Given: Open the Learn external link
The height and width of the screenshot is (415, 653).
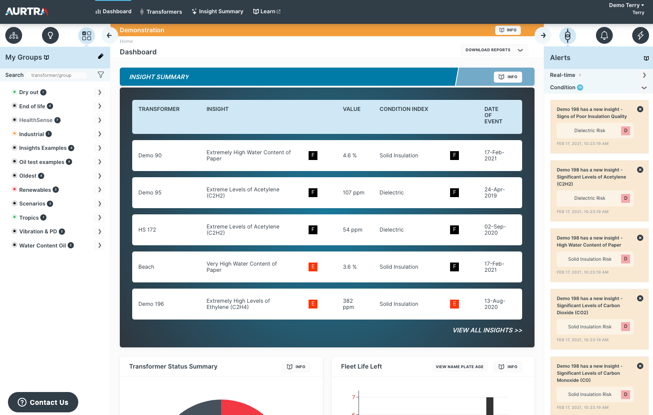Looking at the screenshot, I should coord(267,11).
